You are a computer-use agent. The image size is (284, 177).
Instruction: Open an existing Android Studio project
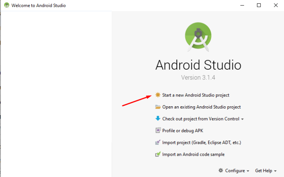tap(201, 107)
